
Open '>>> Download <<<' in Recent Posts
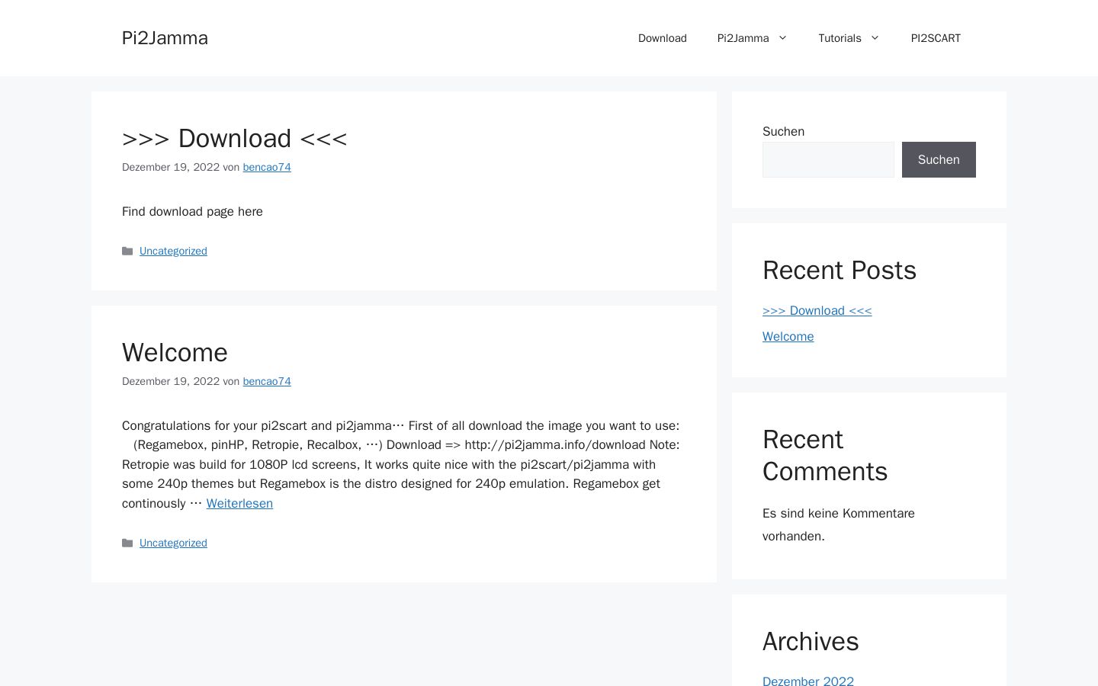point(817,310)
